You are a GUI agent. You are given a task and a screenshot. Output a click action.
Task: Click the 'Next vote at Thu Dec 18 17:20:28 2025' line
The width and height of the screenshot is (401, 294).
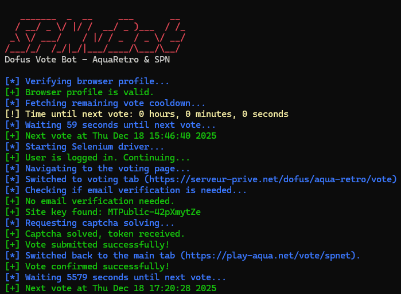pyautogui.click(x=111, y=288)
